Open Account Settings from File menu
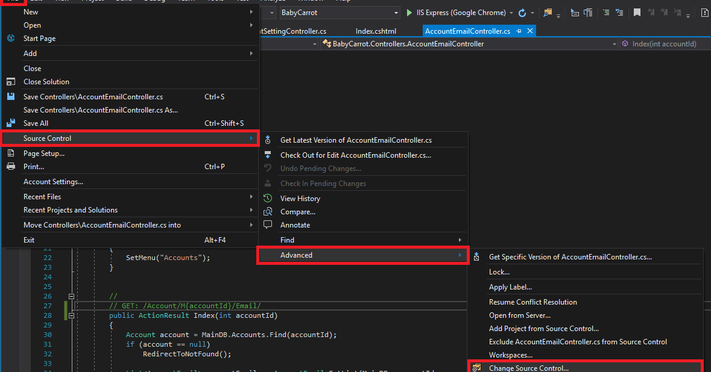This screenshot has height=372, width=711. 130,181
